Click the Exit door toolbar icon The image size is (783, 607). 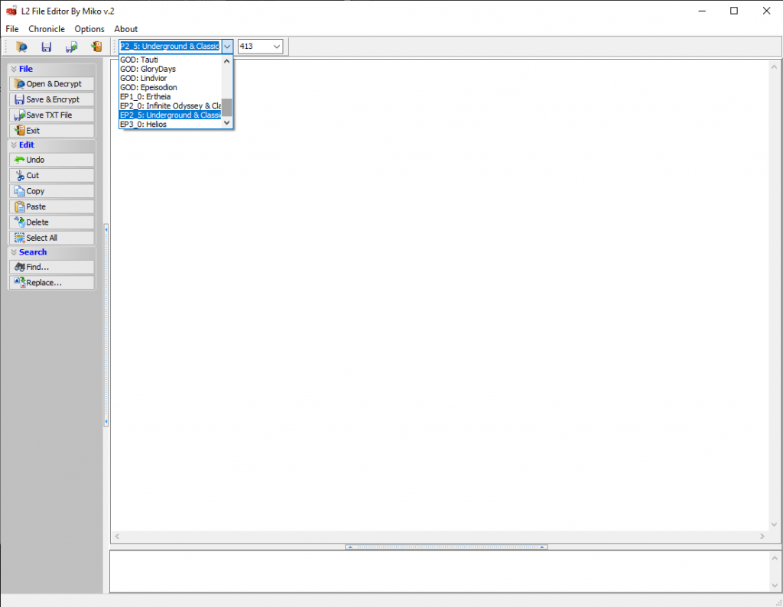(96, 46)
